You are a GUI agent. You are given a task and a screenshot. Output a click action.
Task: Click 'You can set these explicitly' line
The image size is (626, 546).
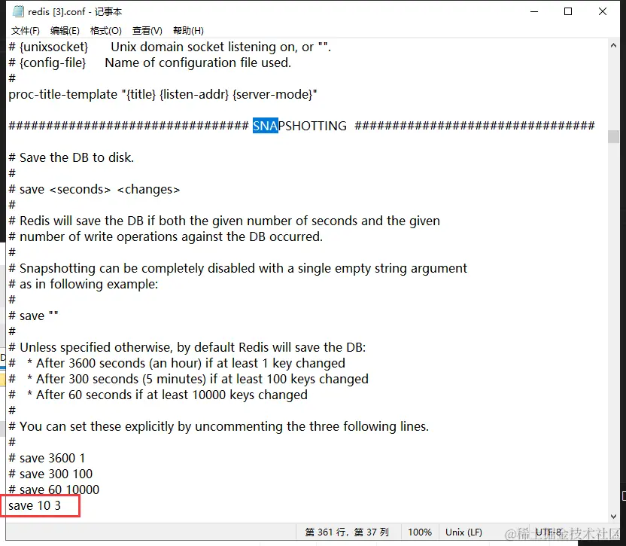tap(218, 426)
